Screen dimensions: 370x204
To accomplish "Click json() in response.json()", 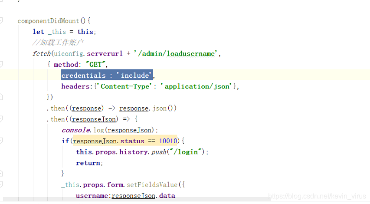I will pyautogui.click(x=163, y=109).
